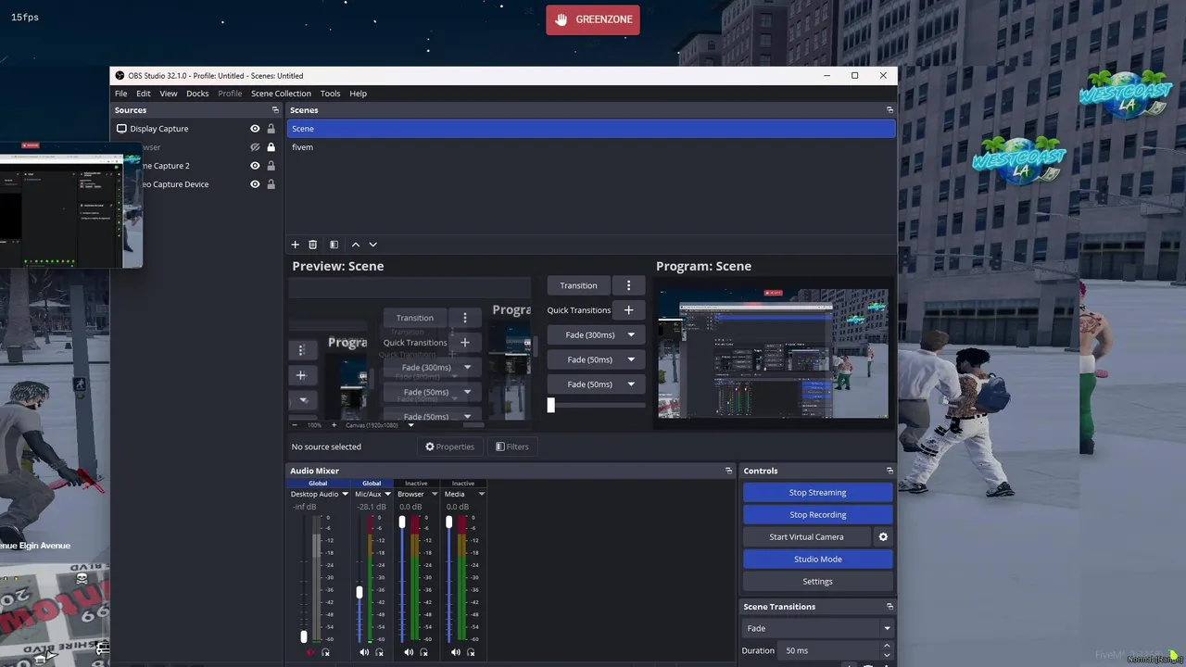Click the Duration 50 ms input field
Screen dimensions: 1186x667
pos(829,650)
